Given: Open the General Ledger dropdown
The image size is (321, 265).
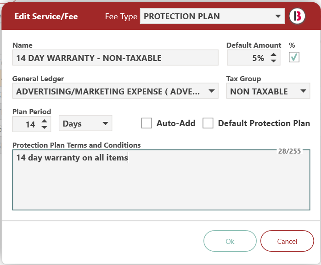Looking at the screenshot, I should click(115, 91).
